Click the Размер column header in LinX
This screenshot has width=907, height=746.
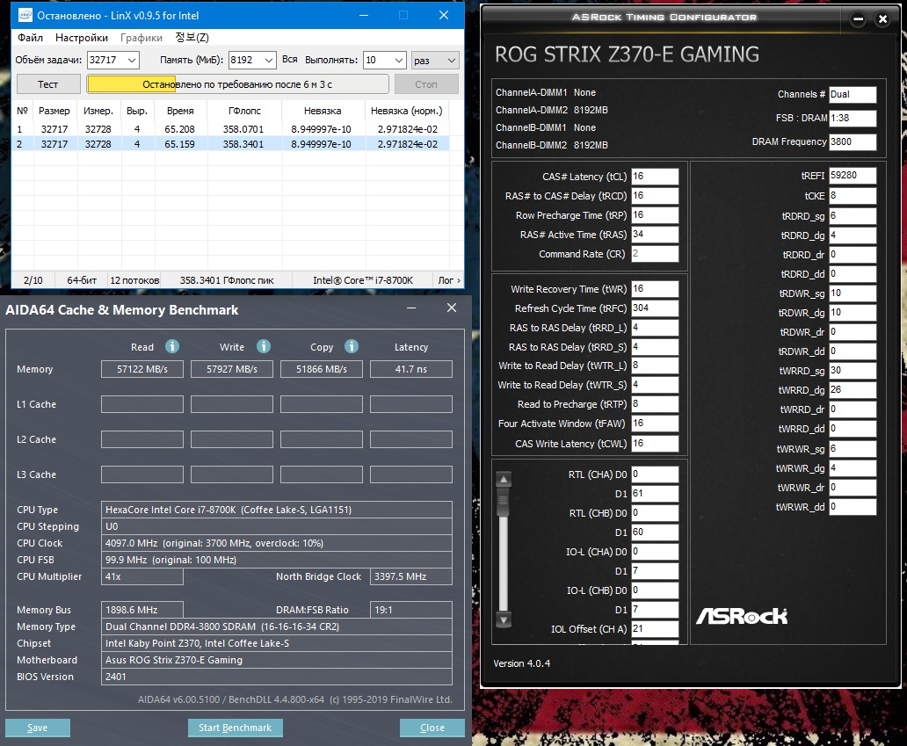coord(54,111)
